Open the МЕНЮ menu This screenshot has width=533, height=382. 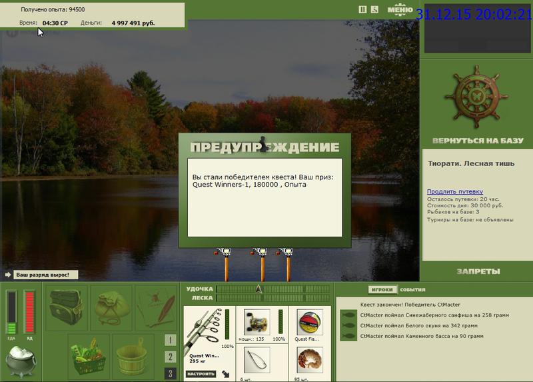400,10
